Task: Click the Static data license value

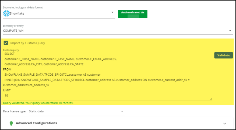Action: 36,111
